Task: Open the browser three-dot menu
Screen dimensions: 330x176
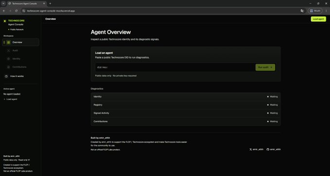Action: [326, 11]
